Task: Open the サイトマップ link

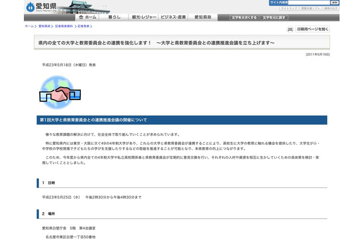Action: [x=289, y=9]
